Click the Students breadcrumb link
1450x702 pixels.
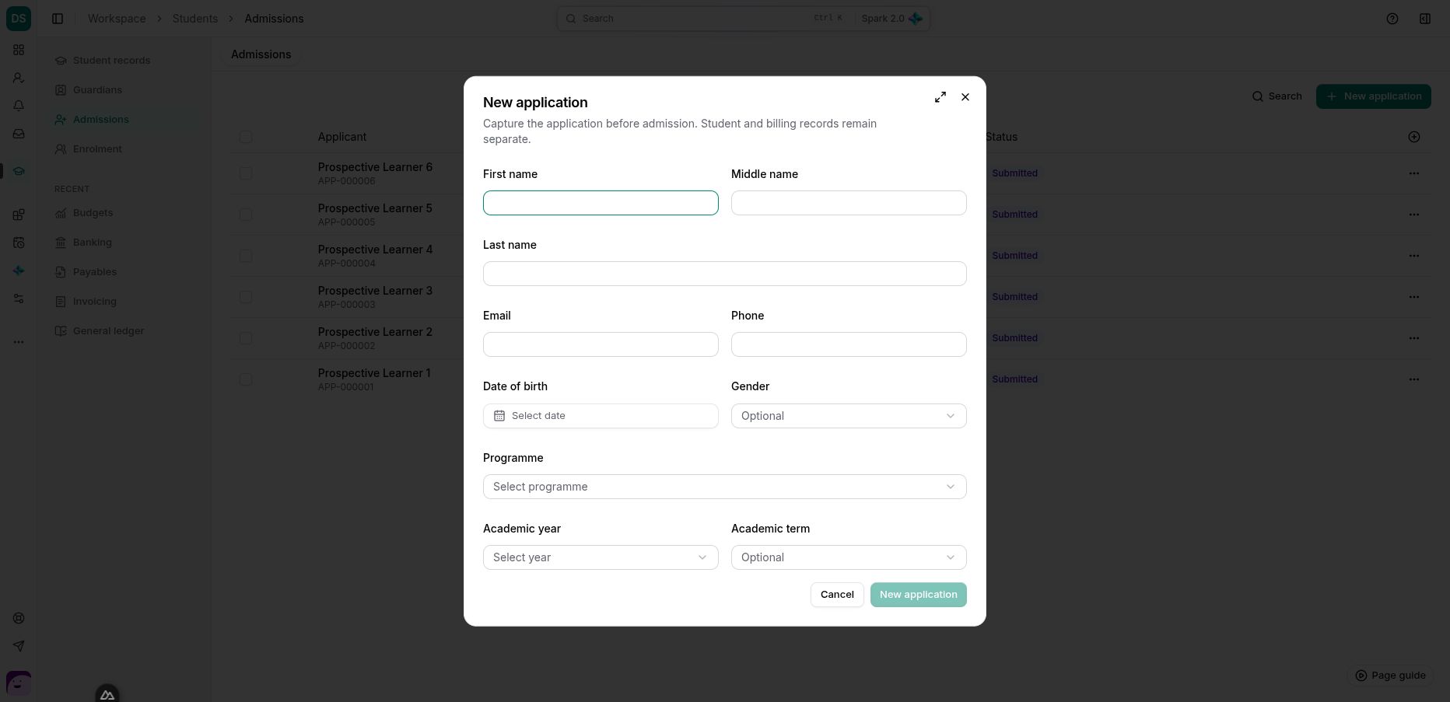(195, 19)
